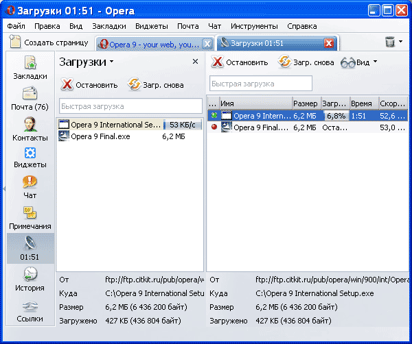Close the Загрузки 01:51 tab
Screen dimensions: 412x344
tap(329, 43)
